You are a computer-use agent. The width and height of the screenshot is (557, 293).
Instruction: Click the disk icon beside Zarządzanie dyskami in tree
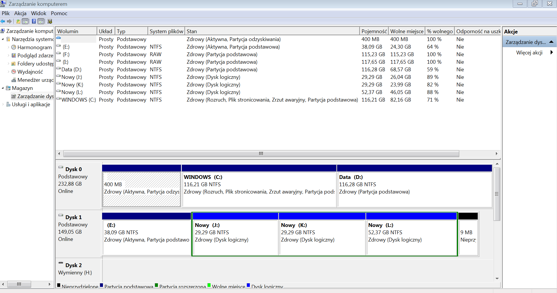coord(14,96)
